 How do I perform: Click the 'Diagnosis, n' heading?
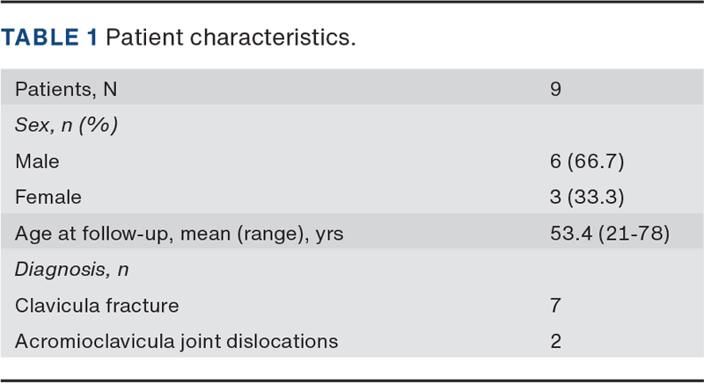[72, 270]
